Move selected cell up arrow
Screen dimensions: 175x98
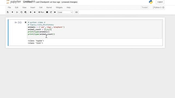[x=31, y=12]
